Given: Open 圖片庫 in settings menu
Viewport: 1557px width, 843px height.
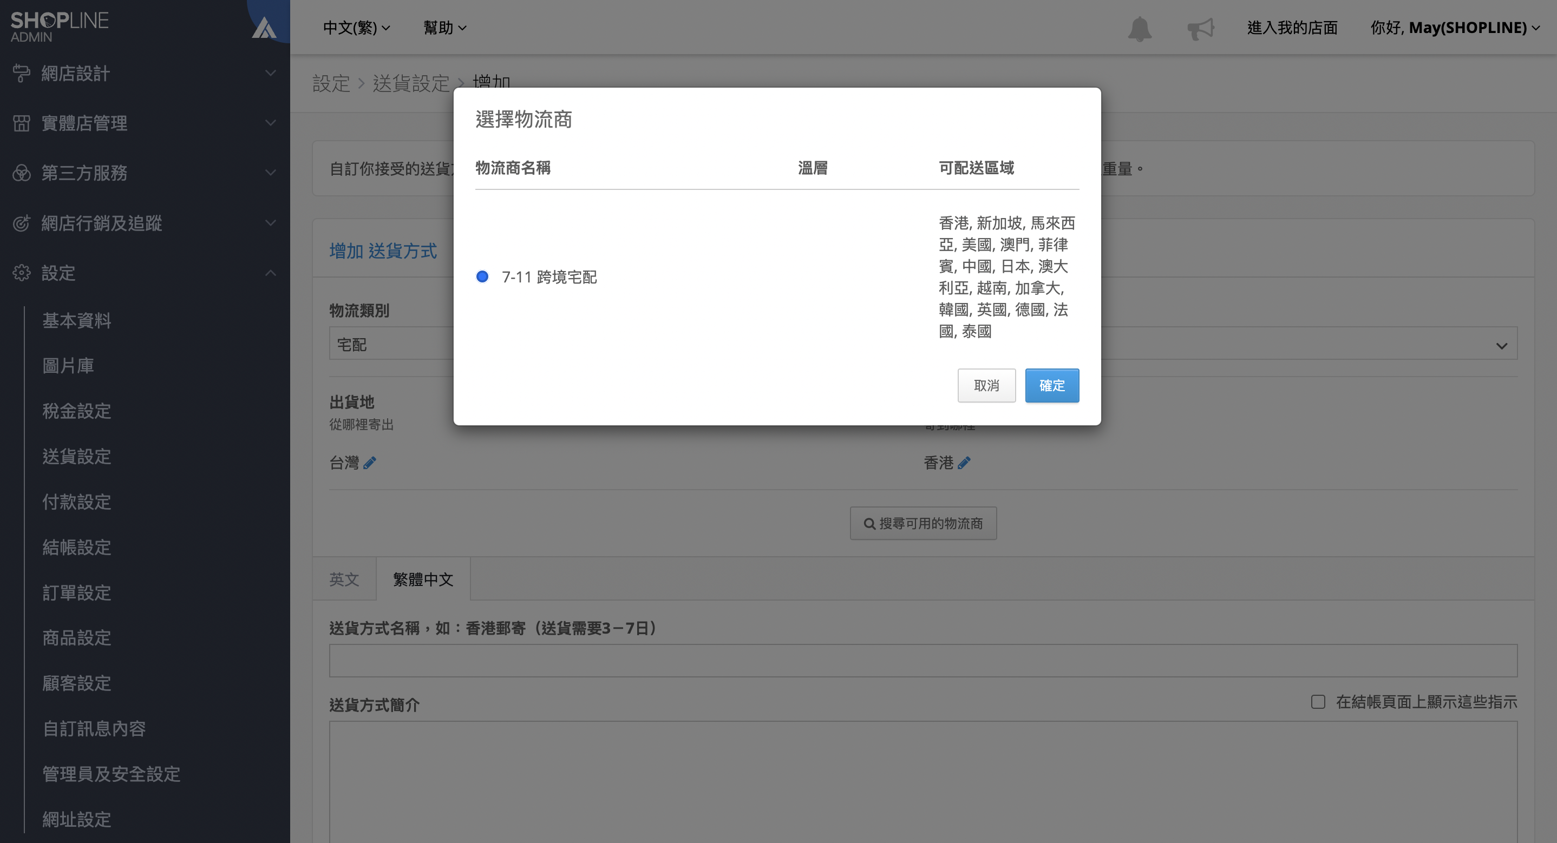Looking at the screenshot, I should 68,366.
